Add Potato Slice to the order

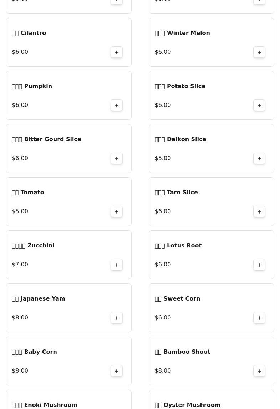pyautogui.click(x=259, y=106)
